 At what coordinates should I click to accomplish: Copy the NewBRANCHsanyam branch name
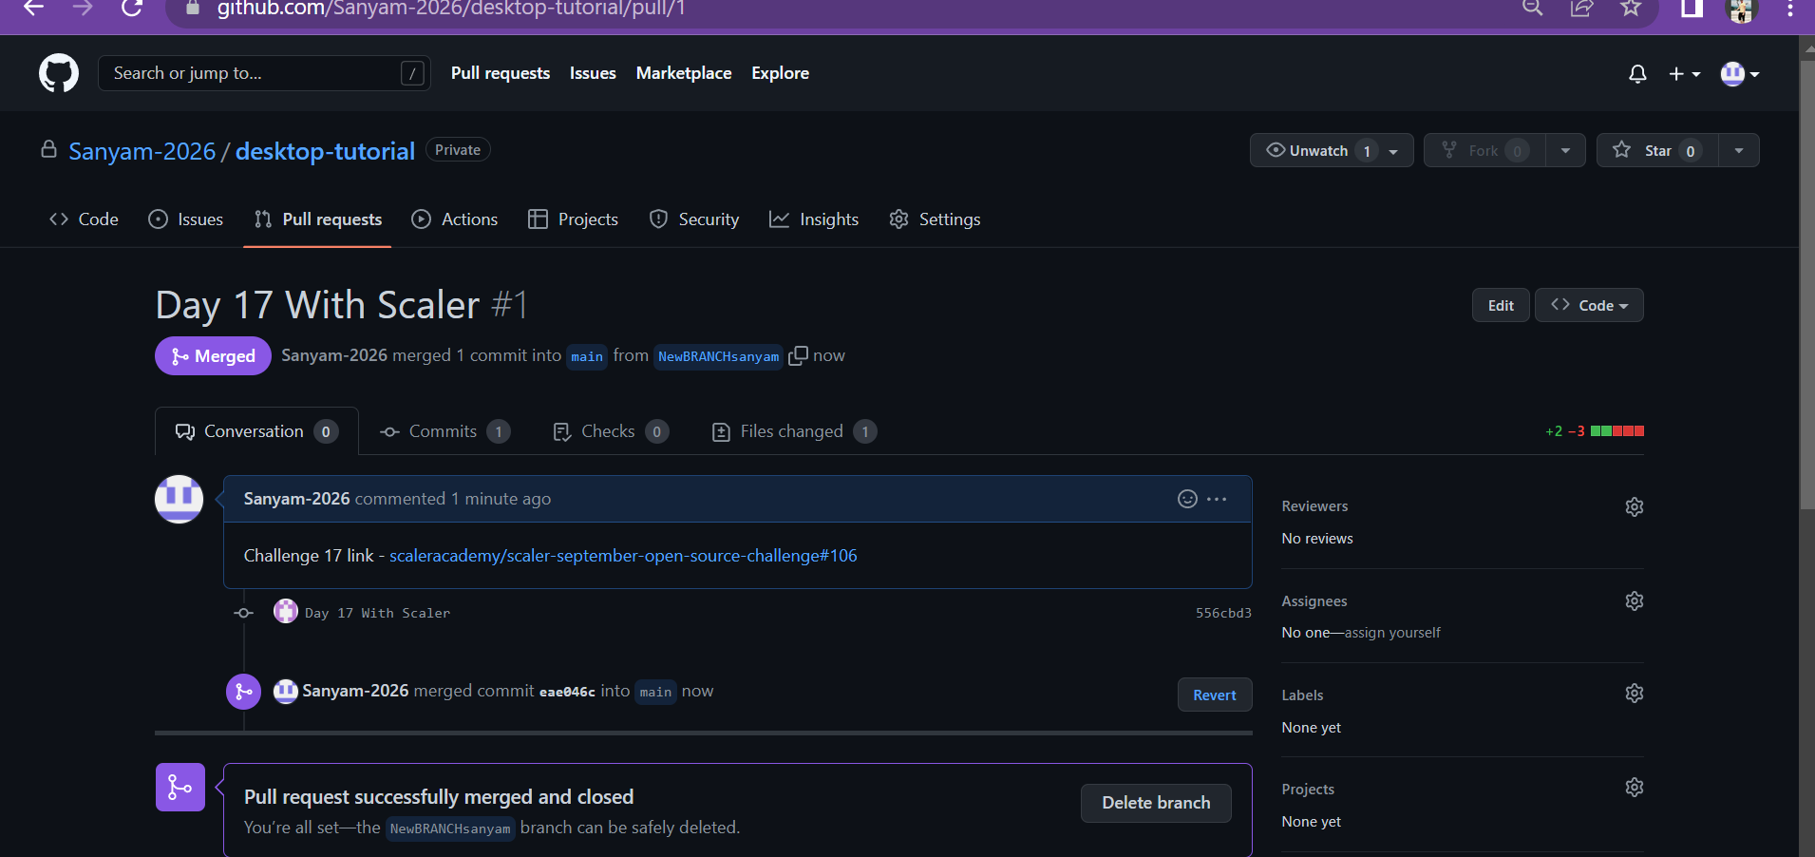tap(798, 355)
